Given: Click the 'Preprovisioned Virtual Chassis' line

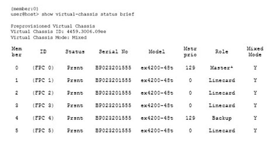Looking at the screenshot, I should point(53,26).
